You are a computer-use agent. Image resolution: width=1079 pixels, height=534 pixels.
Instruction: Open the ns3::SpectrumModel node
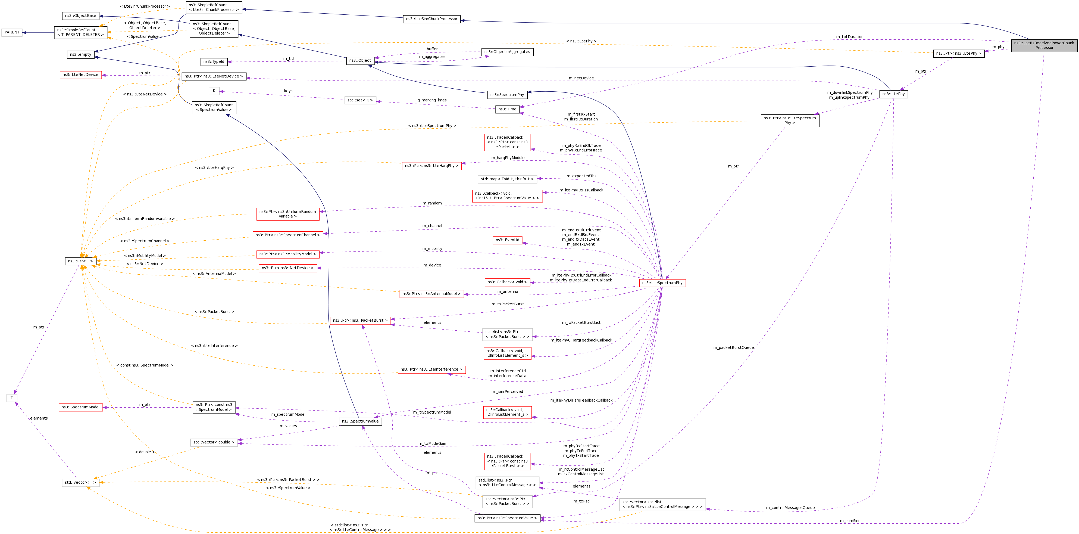pyautogui.click(x=80, y=407)
